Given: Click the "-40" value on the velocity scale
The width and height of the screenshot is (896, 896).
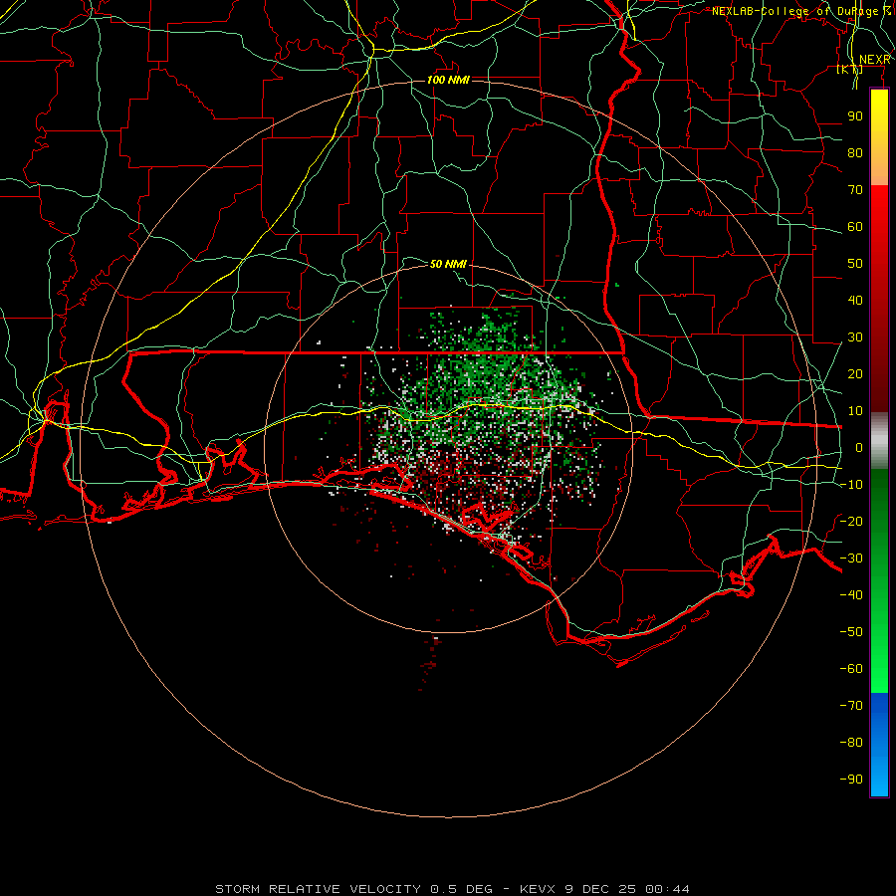Looking at the screenshot, I should pyautogui.click(x=851, y=595).
